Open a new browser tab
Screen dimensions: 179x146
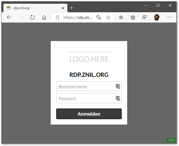[72, 8]
